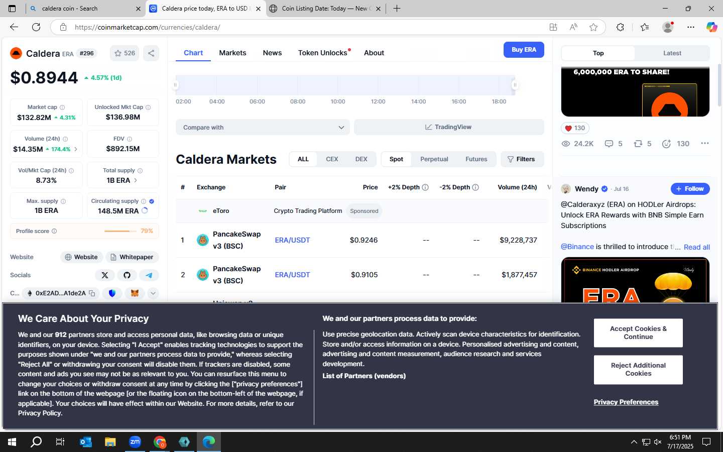The height and width of the screenshot is (452, 723).
Task: Open the About tab
Action: [374, 53]
